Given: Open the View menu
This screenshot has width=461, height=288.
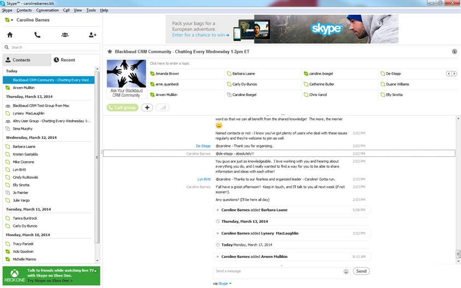Looking at the screenshot, I should tap(78, 10).
